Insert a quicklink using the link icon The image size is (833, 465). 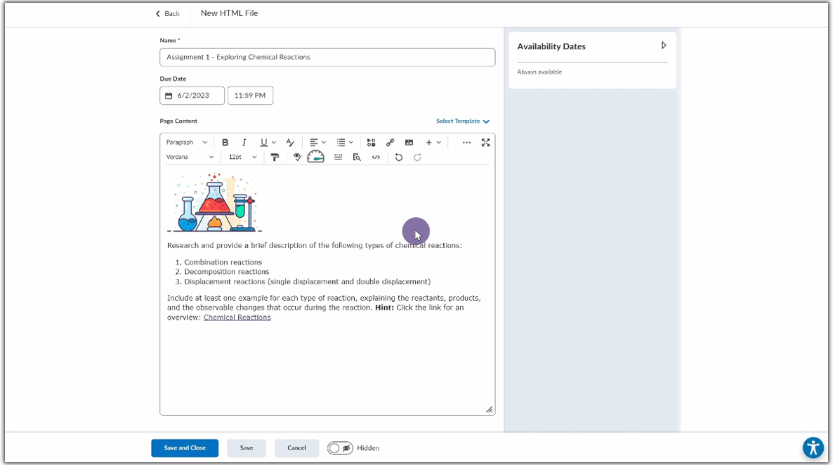pos(391,143)
